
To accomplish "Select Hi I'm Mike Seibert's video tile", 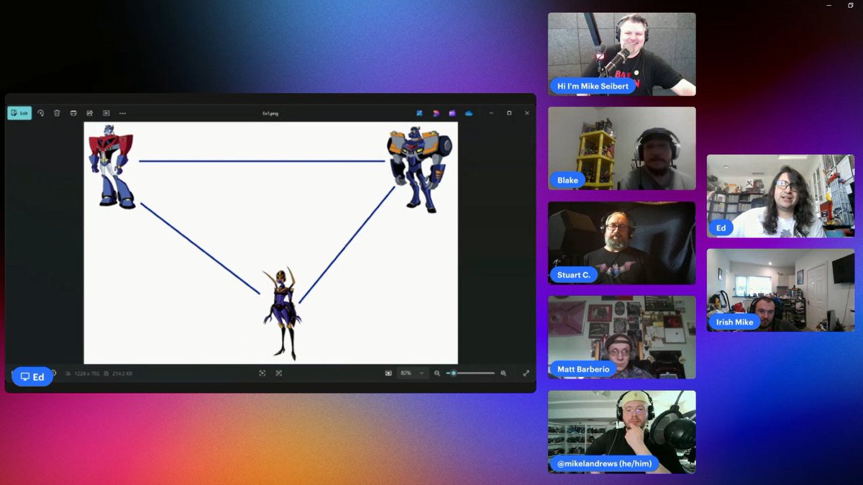I will [x=622, y=54].
